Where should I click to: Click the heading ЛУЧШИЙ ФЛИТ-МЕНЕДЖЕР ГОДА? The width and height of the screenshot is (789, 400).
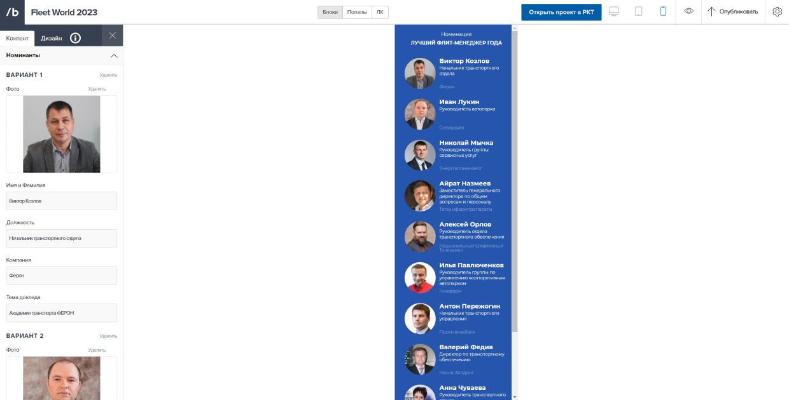[x=456, y=43]
